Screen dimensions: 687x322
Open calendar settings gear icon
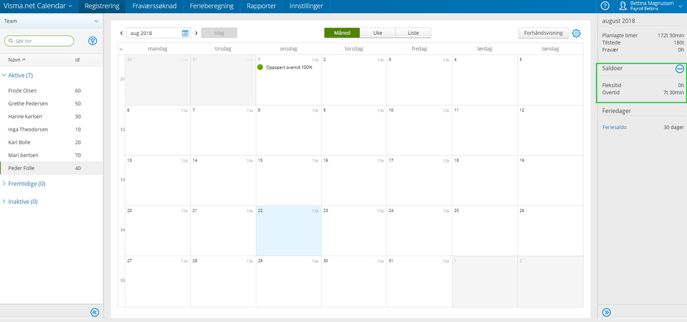click(x=576, y=33)
